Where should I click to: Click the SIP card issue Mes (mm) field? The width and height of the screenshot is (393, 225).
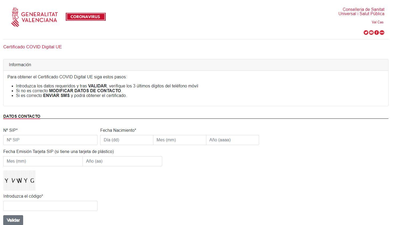coord(43,161)
